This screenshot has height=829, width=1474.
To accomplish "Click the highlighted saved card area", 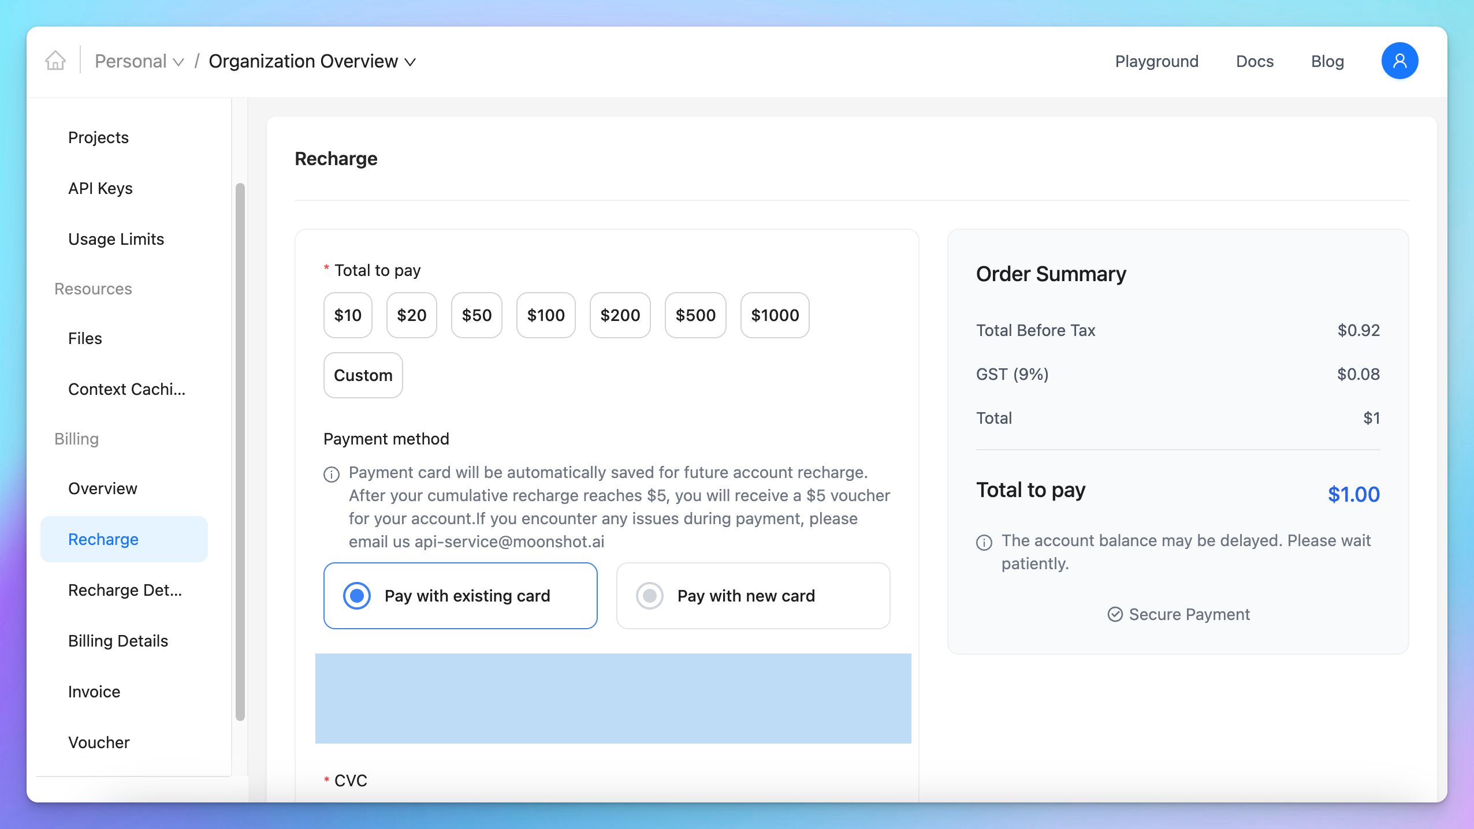I will point(613,699).
